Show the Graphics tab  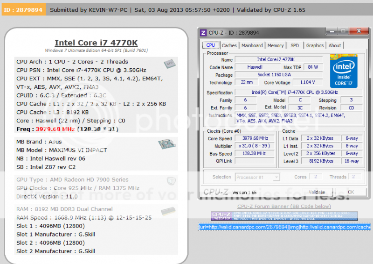point(315,45)
